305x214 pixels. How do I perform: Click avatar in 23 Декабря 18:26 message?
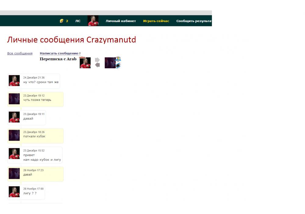pos(14,135)
